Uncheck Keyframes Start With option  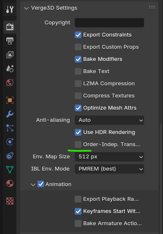[78, 211]
